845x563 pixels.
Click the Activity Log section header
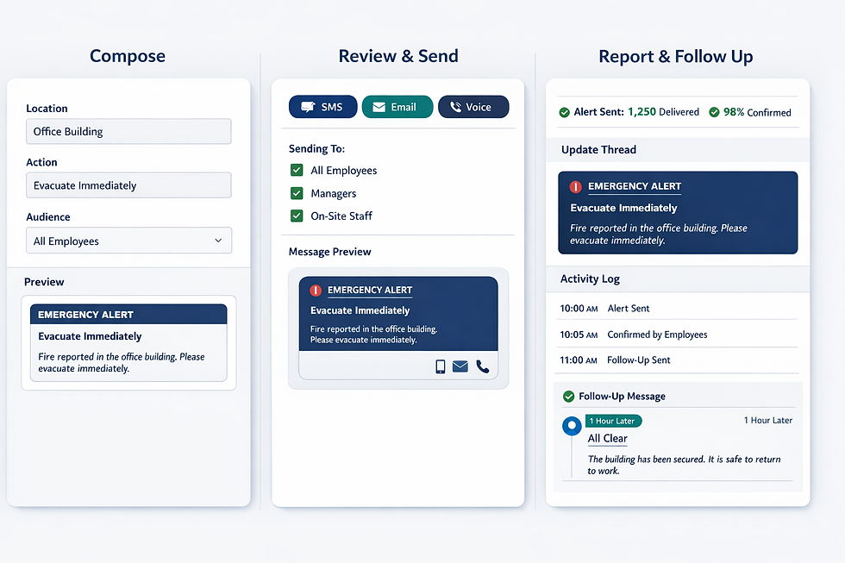click(x=678, y=279)
